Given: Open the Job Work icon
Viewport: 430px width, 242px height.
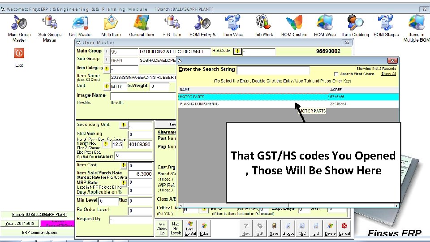Looking at the screenshot, I should [263, 23].
